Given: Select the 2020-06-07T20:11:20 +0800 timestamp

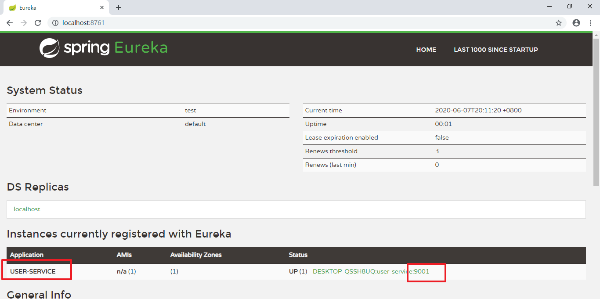Looking at the screenshot, I should tap(478, 110).
